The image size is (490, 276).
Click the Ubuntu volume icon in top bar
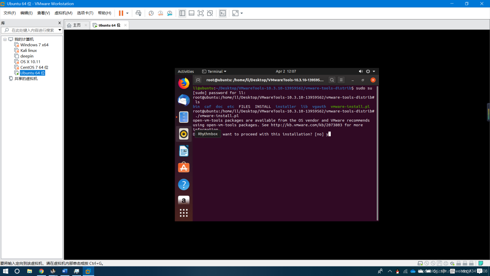361,71
